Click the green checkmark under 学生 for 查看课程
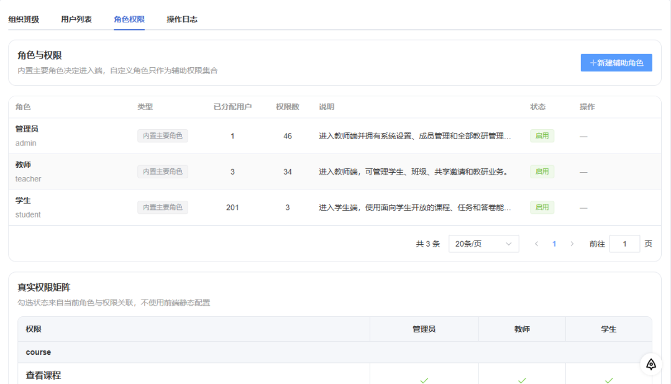Viewport: 671px width, 384px height. [x=609, y=380]
